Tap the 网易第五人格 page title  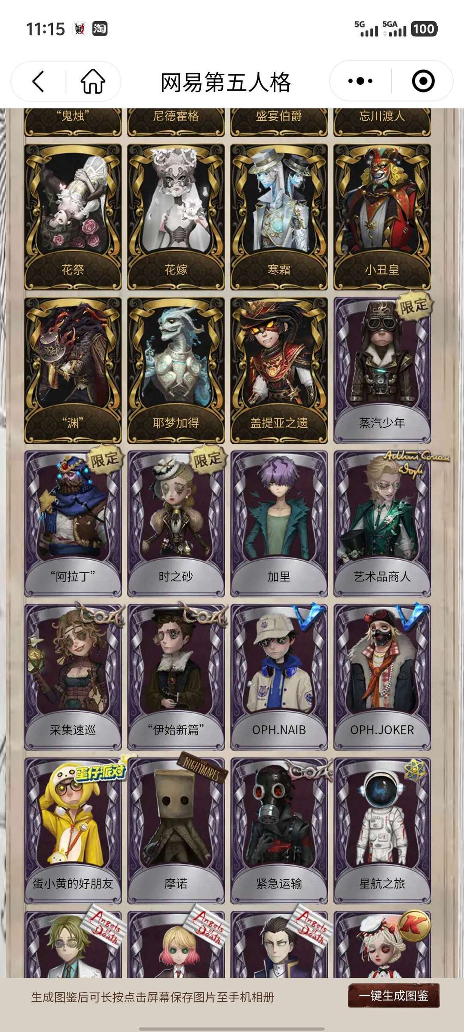(226, 82)
